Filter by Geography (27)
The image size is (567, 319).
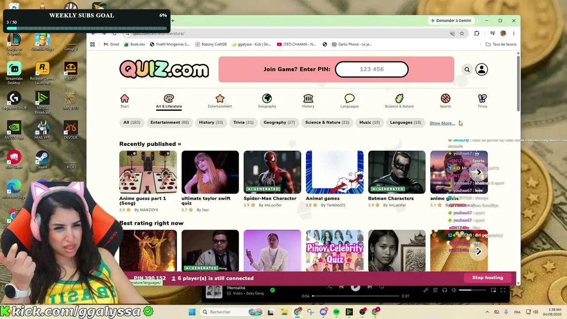coord(279,123)
